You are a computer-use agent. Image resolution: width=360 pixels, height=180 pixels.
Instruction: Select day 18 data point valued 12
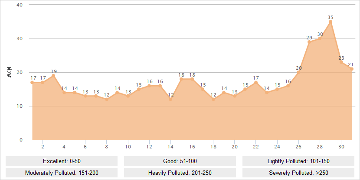[213, 99]
